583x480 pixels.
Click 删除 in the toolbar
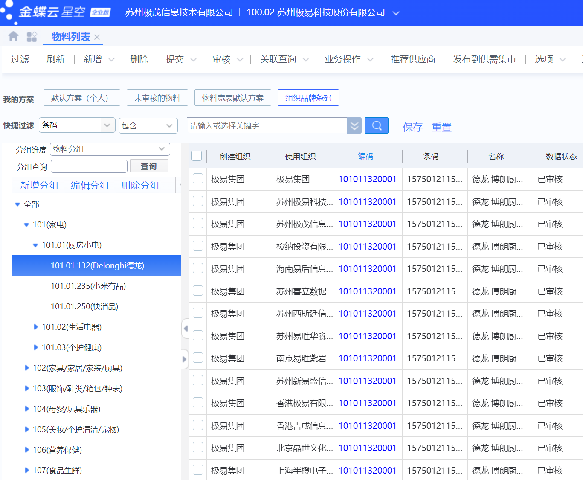139,59
